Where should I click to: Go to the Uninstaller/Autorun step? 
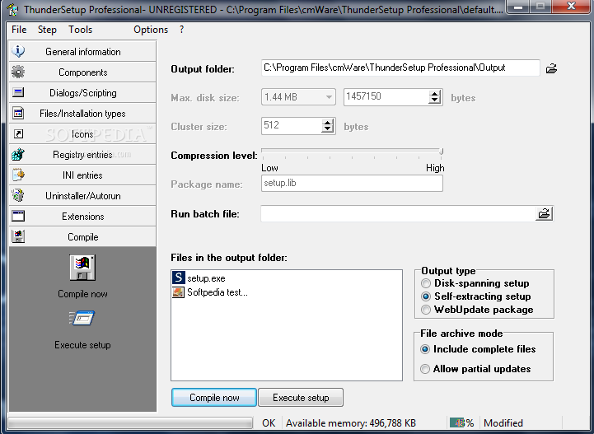(82, 195)
